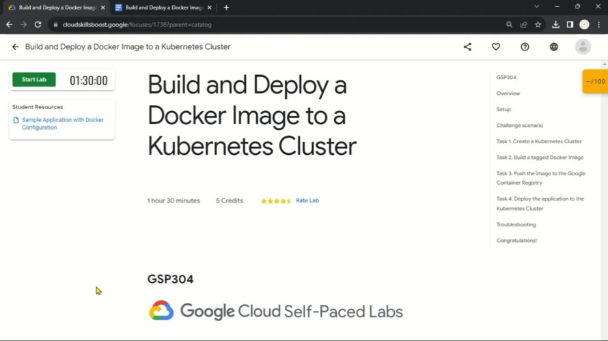Click the document icon in Student Resources
Screen dimensions: 608x341
[x=16, y=120]
